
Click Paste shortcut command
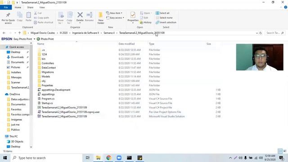(x=44, y=22)
